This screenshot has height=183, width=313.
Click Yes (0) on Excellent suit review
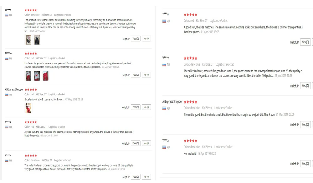pyautogui.click(x=136, y=107)
